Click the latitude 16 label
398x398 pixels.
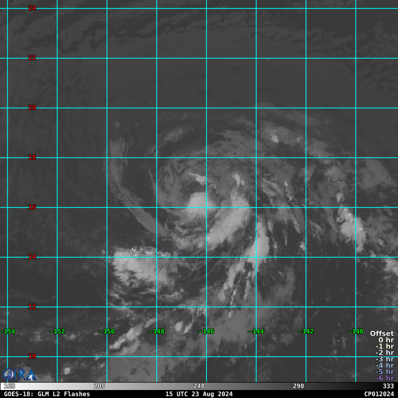(32, 207)
